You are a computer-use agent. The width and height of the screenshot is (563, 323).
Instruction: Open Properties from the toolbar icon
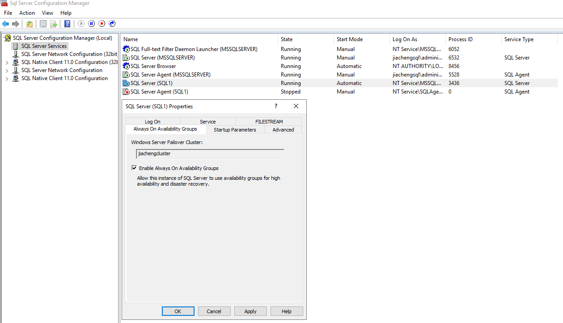coord(43,24)
